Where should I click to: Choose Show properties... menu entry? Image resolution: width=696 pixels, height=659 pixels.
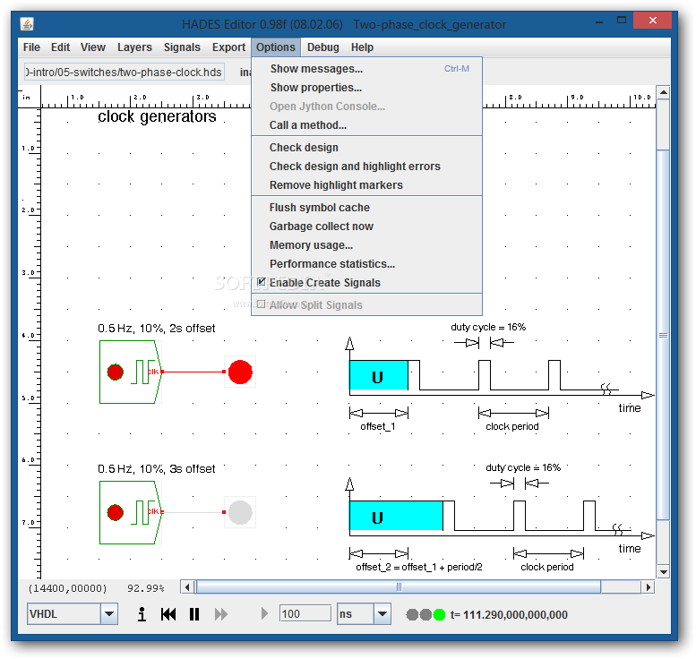coord(366,88)
